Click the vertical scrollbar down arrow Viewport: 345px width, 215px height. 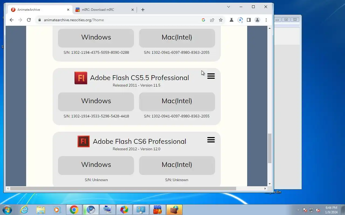coord(270,184)
